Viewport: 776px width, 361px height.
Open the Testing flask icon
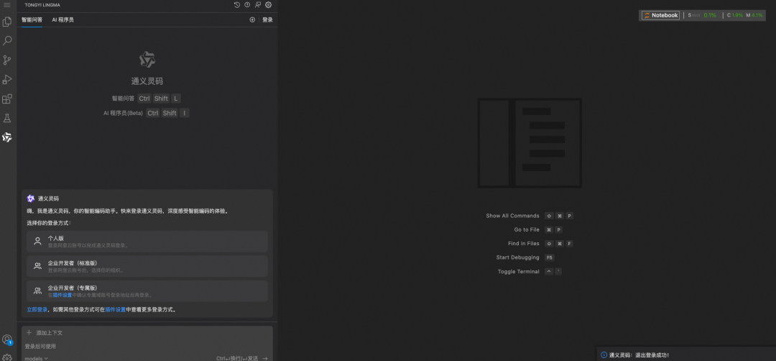[x=7, y=118]
